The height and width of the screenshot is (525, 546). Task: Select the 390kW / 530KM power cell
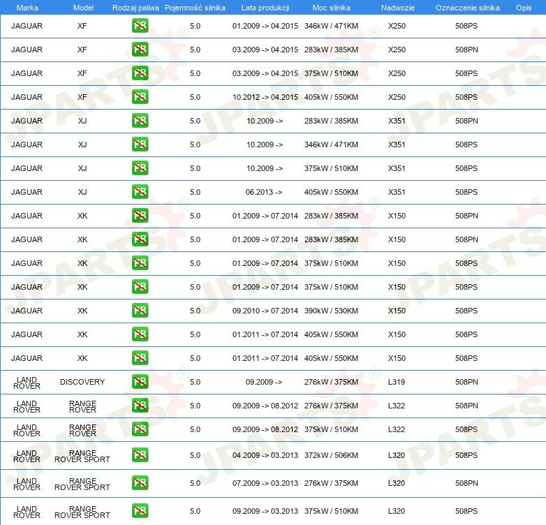click(331, 311)
